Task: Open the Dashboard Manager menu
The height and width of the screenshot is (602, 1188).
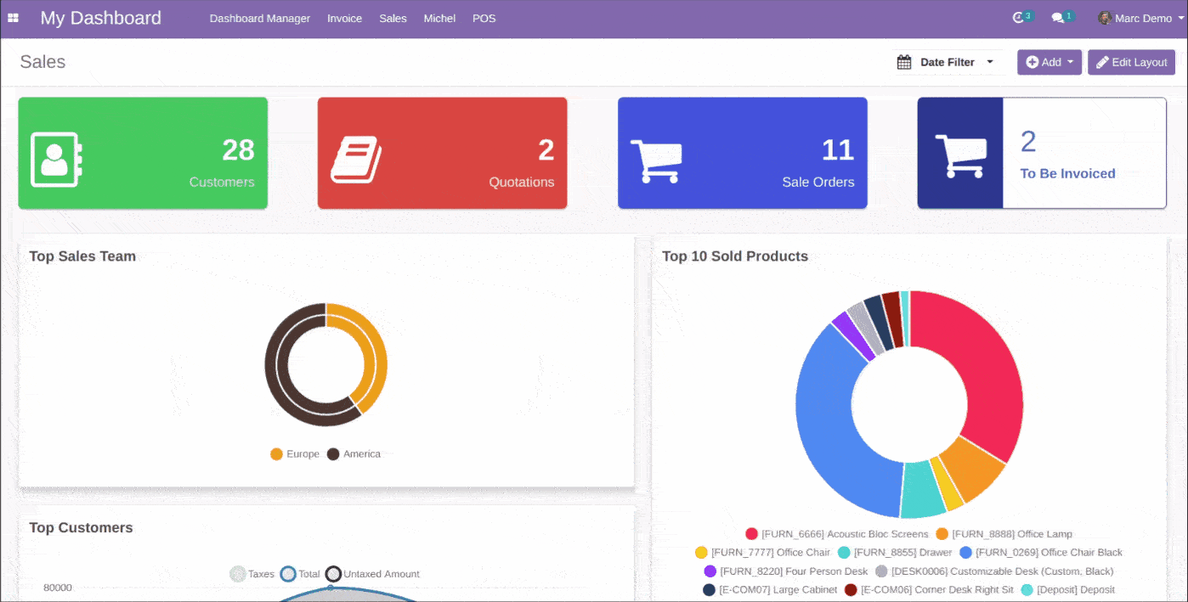Action: (x=260, y=18)
